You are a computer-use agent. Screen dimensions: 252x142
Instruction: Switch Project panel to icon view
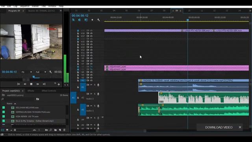pyautogui.click(x=7, y=130)
